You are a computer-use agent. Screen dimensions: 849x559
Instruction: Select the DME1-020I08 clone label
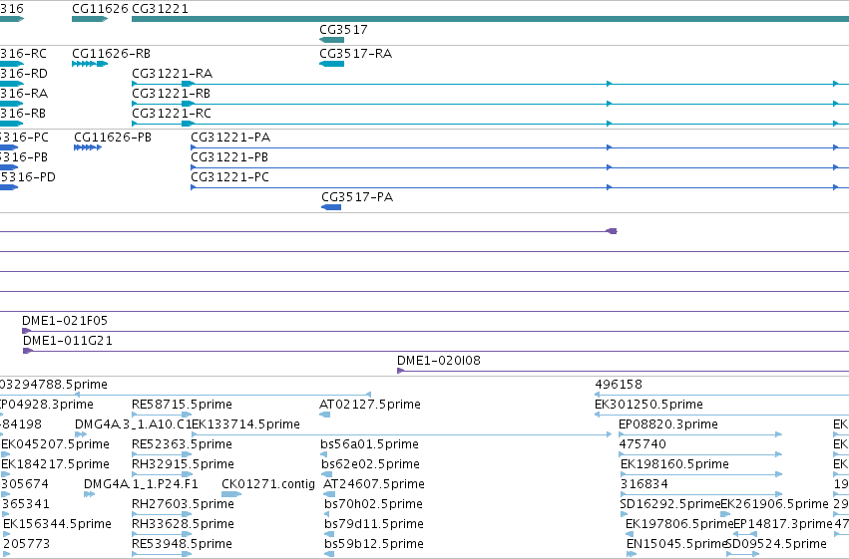click(x=439, y=360)
